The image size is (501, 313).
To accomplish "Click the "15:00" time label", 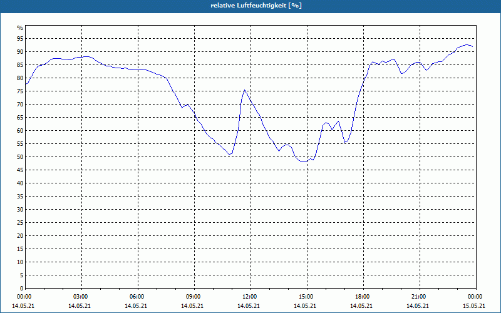I will pos(306,297).
